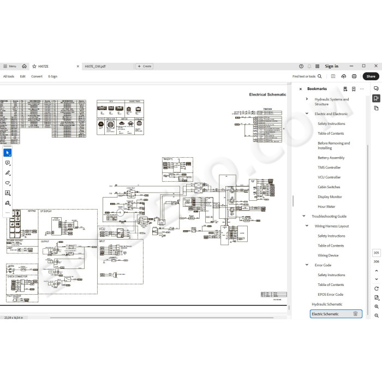Collapse Troubleshooting Guide bookmark
382x382 pixels.
click(304, 216)
